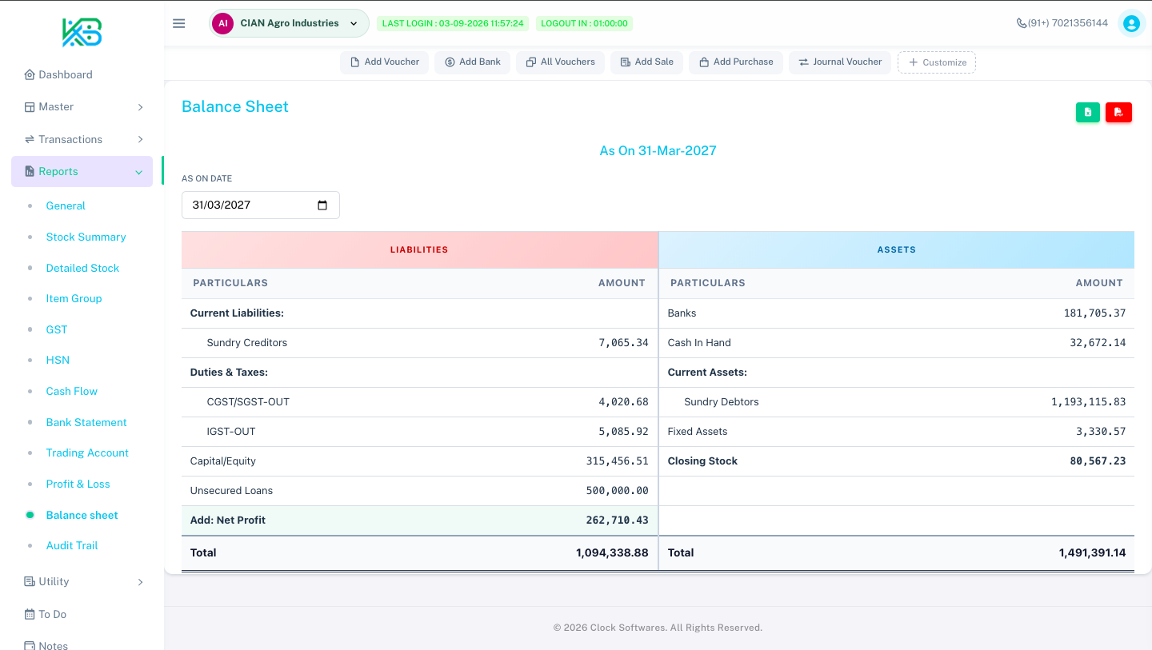Viewport: 1152px width, 650px height.
Task: Click the Transactions arrows icon
Action: [x=30, y=139]
